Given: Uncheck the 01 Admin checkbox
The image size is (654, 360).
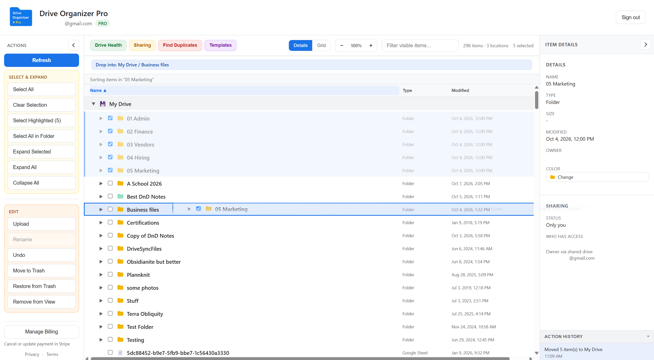Looking at the screenshot, I should coord(110,118).
